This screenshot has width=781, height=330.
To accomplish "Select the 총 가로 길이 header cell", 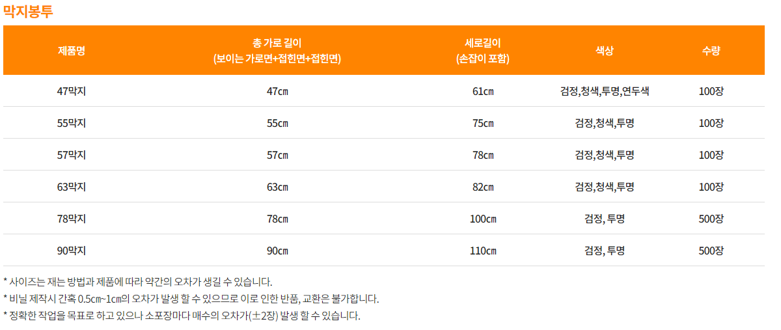I will tap(277, 51).
